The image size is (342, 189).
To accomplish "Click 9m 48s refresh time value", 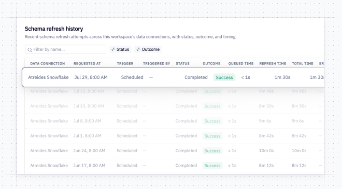I will pyautogui.click(x=266, y=91).
